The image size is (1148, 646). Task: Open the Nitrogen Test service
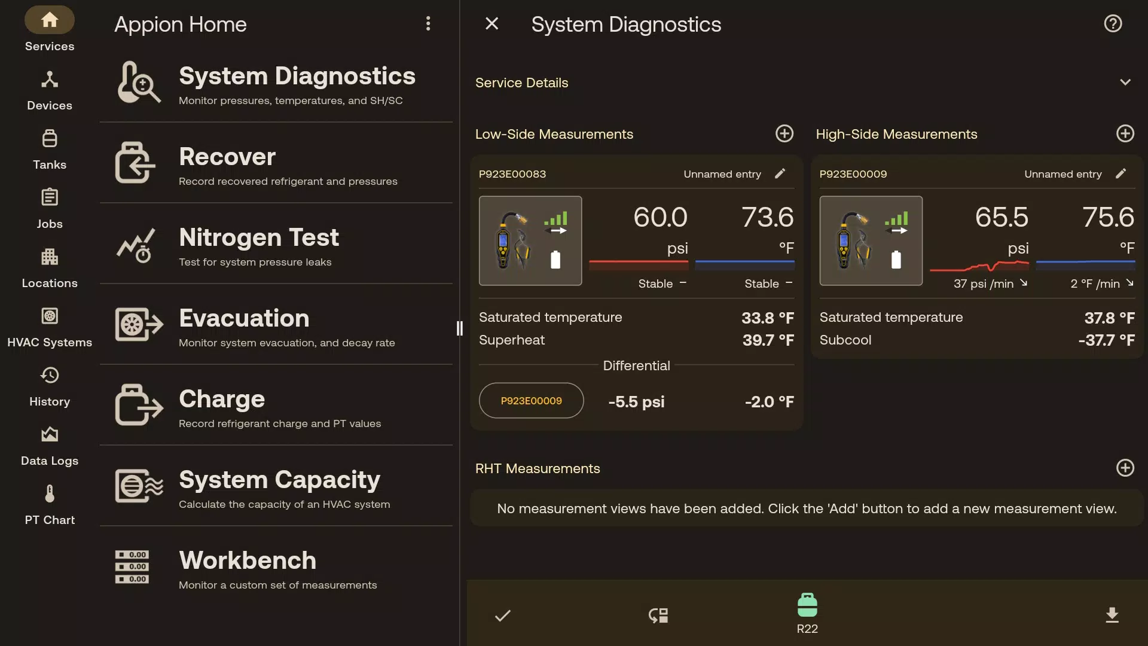pos(276,244)
